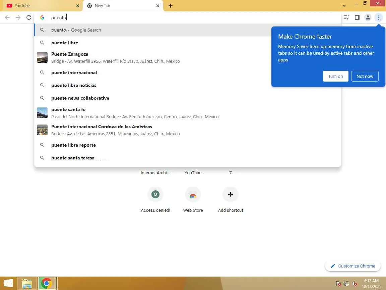Select the New Tab tab
The width and height of the screenshot is (386, 290).
pyautogui.click(x=123, y=6)
